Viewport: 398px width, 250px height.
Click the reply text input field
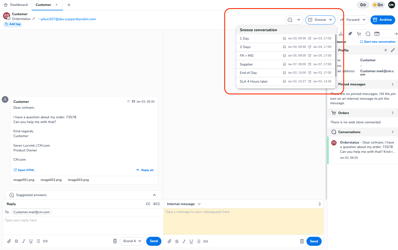83,225
